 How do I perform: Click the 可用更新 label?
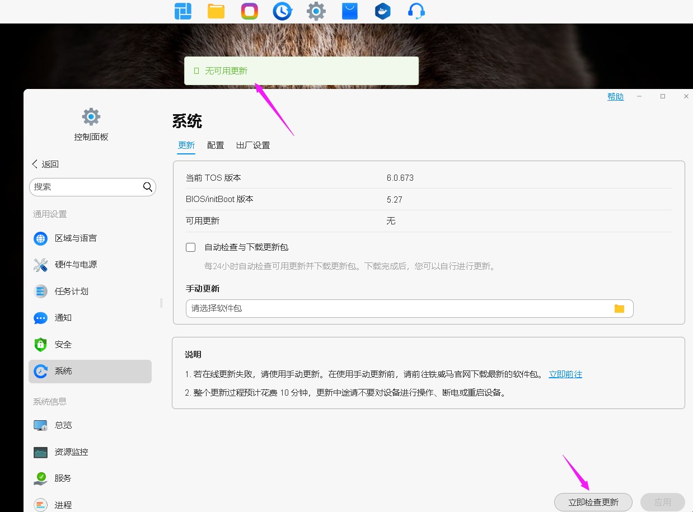203,221
